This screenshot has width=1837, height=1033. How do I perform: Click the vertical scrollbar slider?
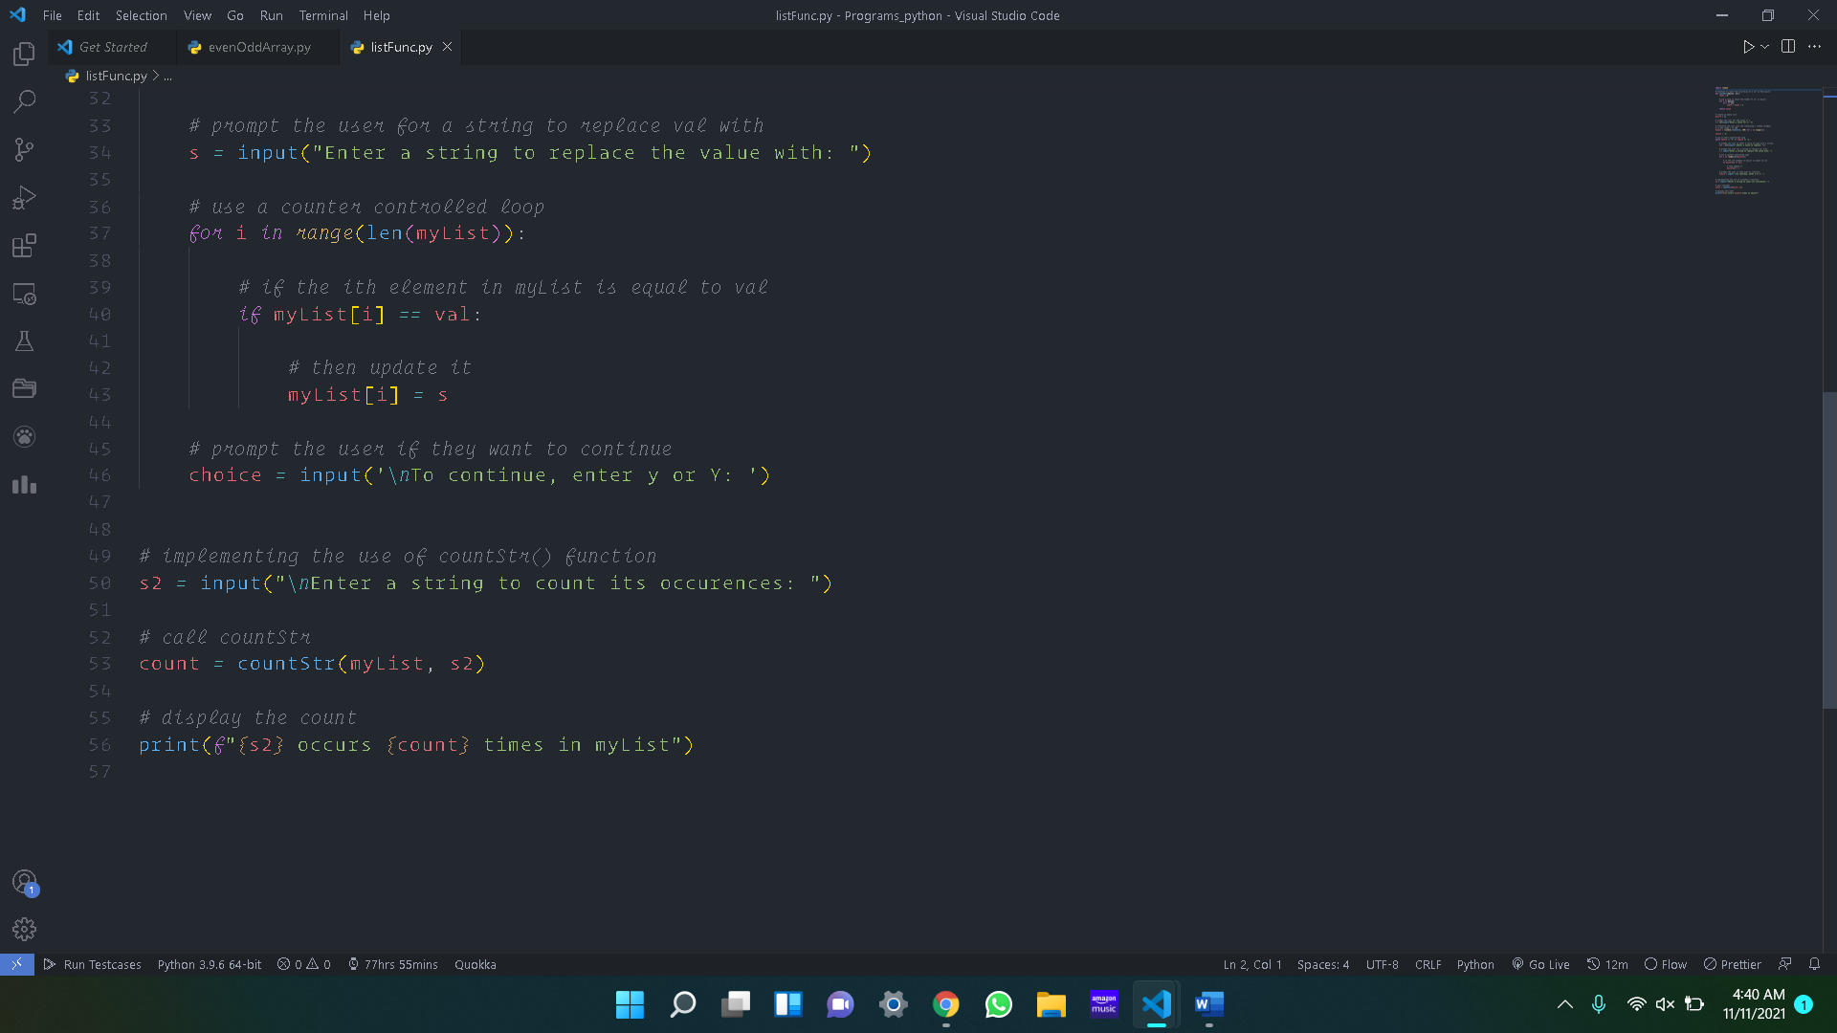[1828, 550]
